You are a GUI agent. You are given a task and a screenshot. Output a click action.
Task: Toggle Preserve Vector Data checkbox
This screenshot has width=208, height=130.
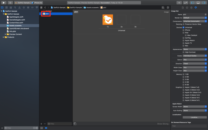pos(184,24)
